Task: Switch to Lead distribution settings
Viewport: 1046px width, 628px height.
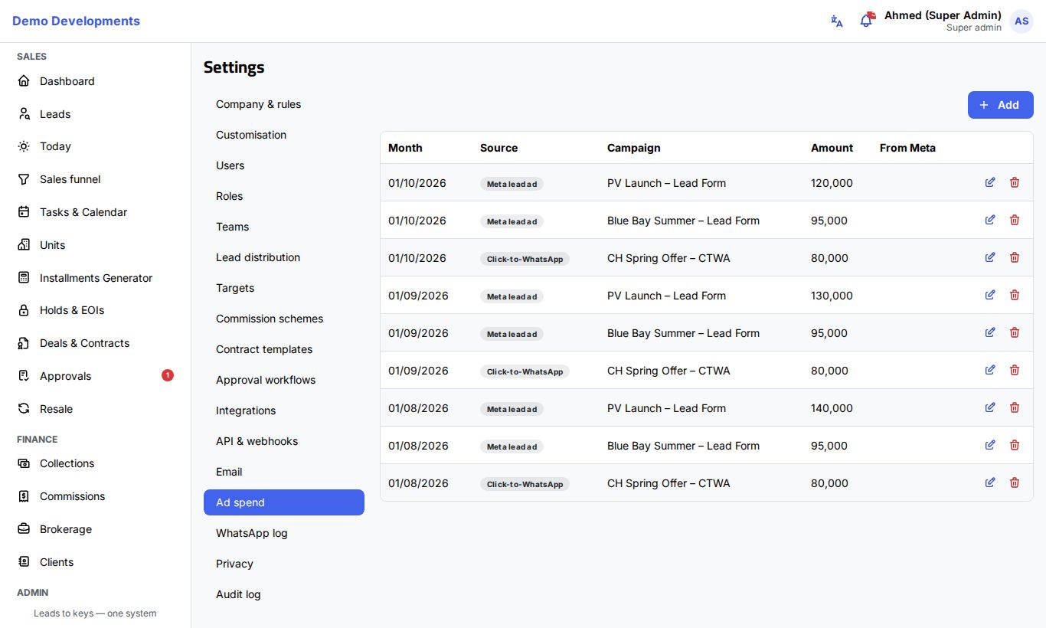Action: (284, 257)
